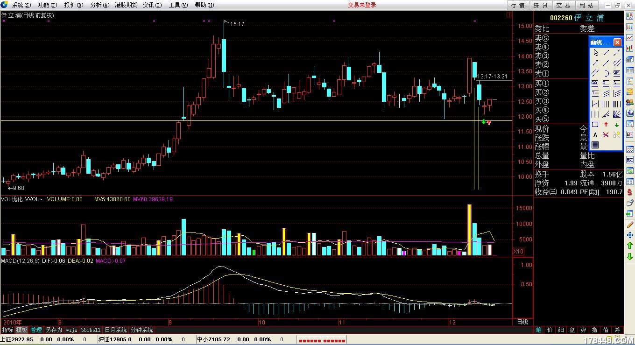Switch to the 势 tab in quote panel
Viewport: 635px width, 345px height.
(x=584, y=330)
